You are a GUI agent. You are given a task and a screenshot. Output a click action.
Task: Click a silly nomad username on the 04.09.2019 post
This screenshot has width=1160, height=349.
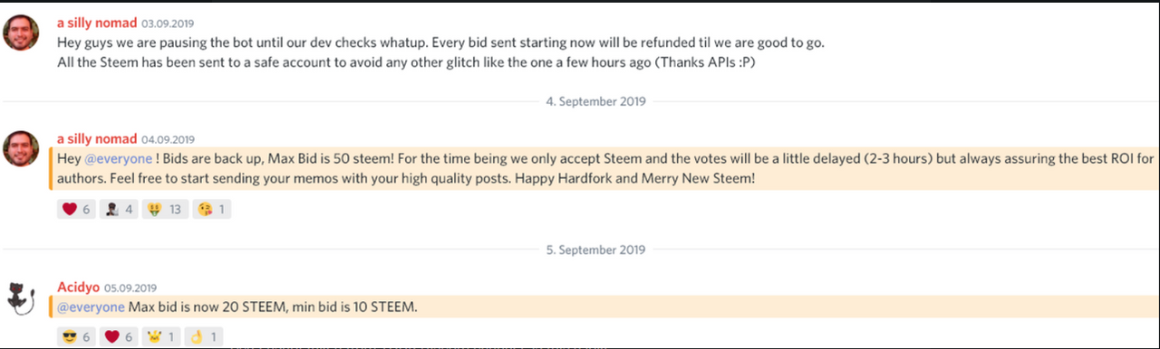click(x=97, y=138)
